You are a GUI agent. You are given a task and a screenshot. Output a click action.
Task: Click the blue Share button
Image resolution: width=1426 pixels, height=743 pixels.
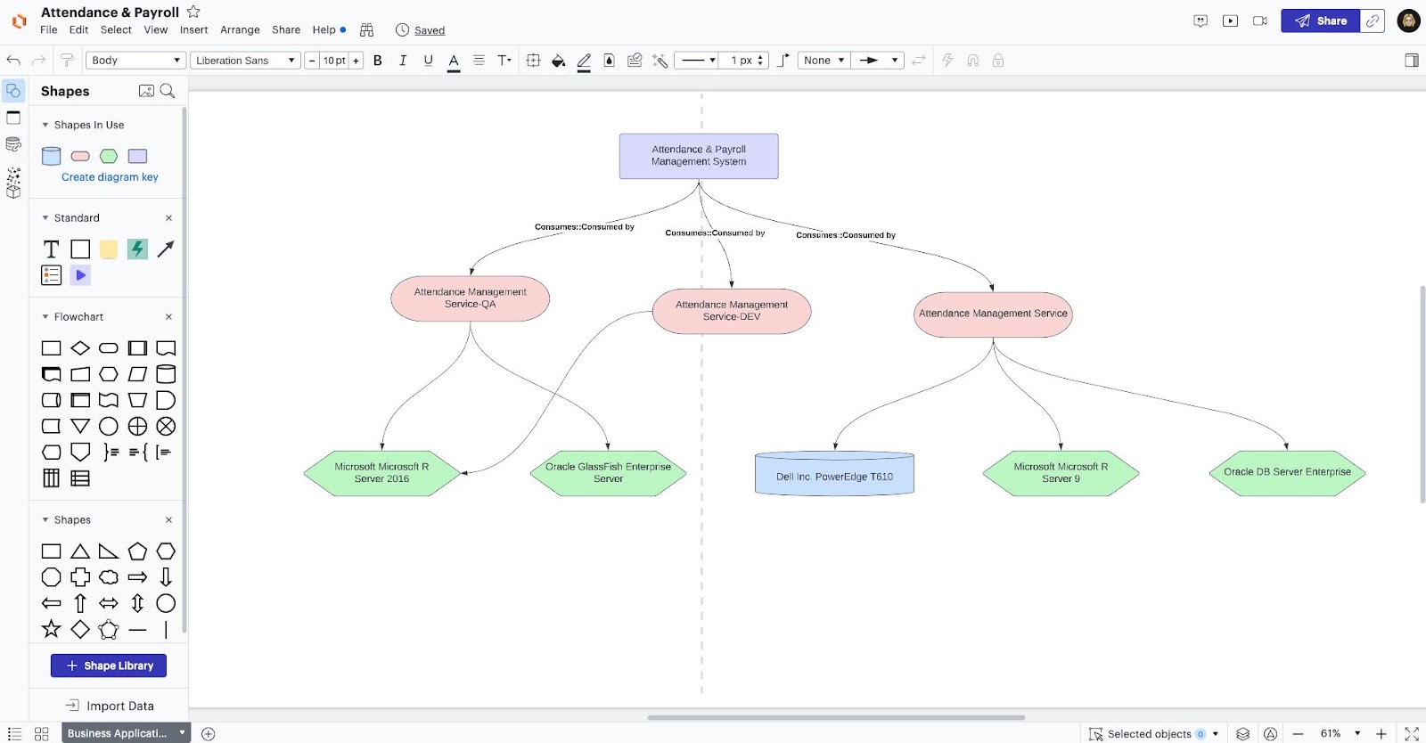pyautogui.click(x=1321, y=20)
